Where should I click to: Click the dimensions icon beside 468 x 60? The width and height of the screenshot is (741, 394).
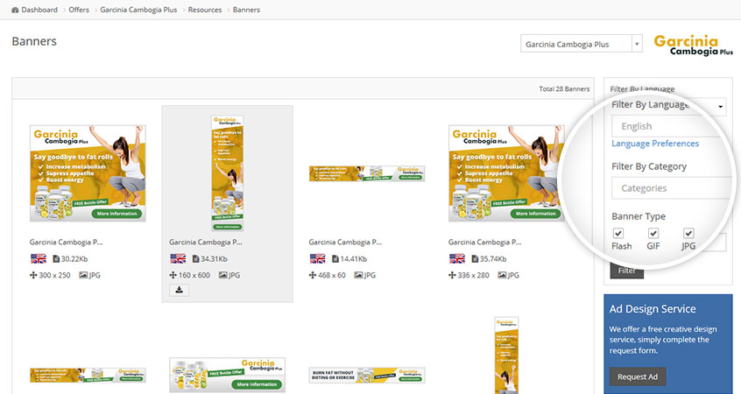[313, 275]
